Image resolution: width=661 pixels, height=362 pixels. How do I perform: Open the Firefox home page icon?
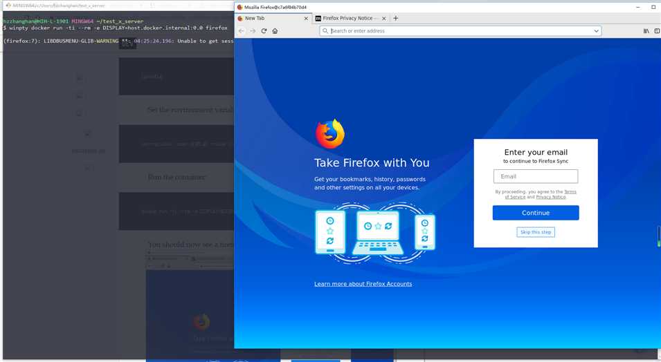pyautogui.click(x=275, y=30)
